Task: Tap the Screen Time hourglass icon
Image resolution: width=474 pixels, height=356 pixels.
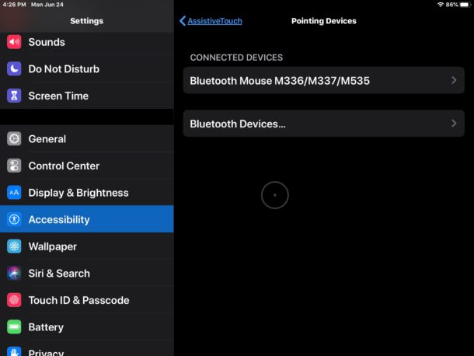Action: tap(14, 96)
